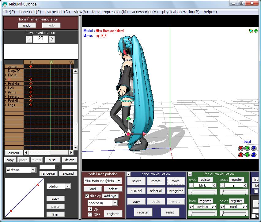Click the range start input field
The height and width of the screenshot is (222, 261).
tap(47, 167)
